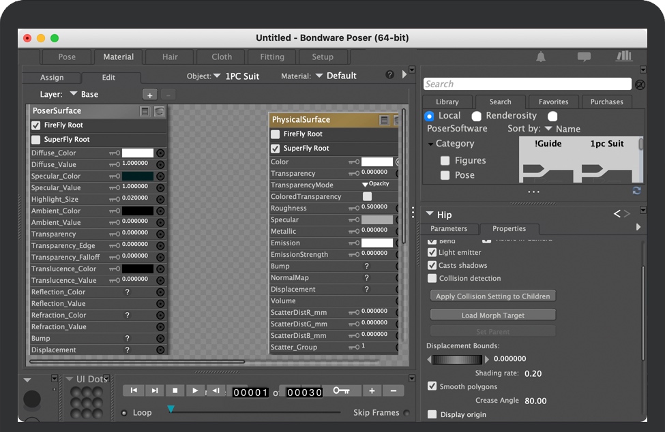Click the Diffuse_Color white swatch
This screenshot has width=665, height=432.
(x=137, y=153)
